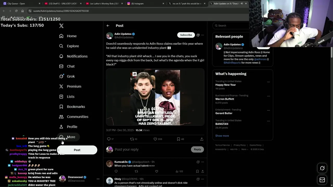Open Chat in the sidebar
This screenshot has width=333, height=187.
pos(67,66)
